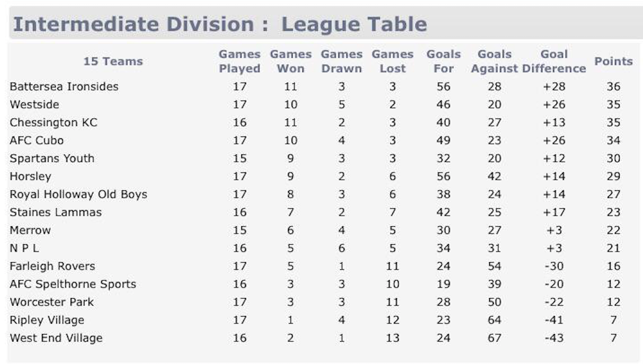This screenshot has height=364, width=643.
Task: Click the AFC Cubo team name
Action: point(37,141)
